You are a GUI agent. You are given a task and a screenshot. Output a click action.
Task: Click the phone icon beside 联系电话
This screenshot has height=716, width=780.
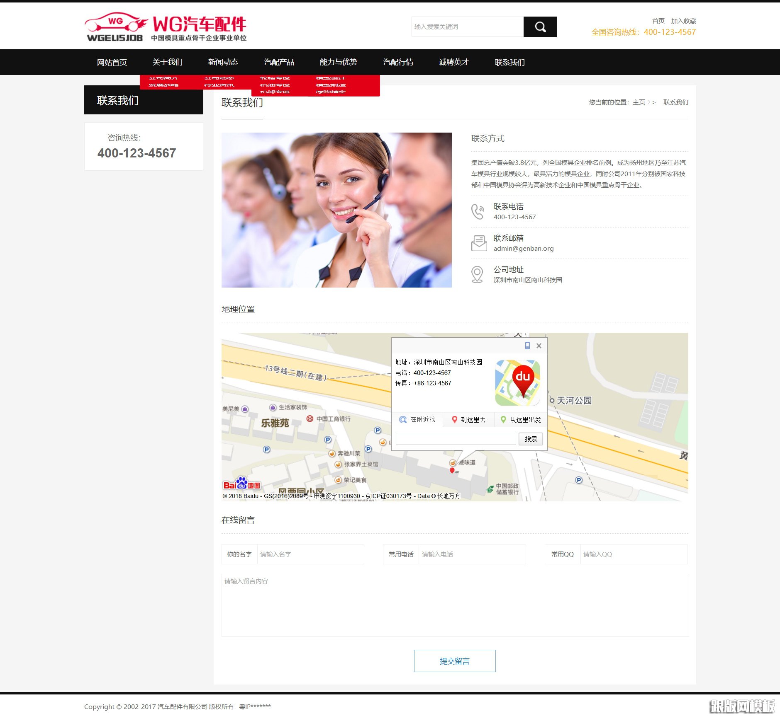point(478,211)
